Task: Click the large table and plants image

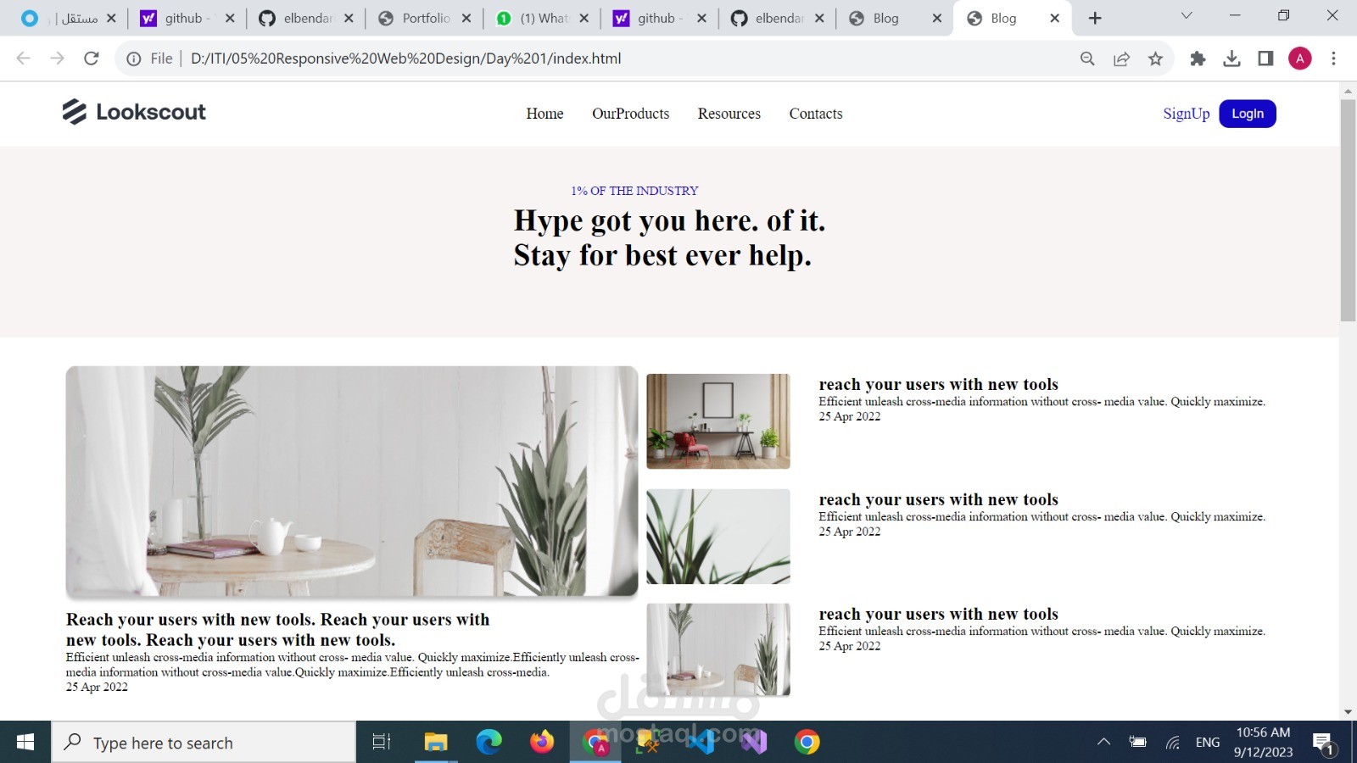Action: pyautogui.click(x=352, y=481)
